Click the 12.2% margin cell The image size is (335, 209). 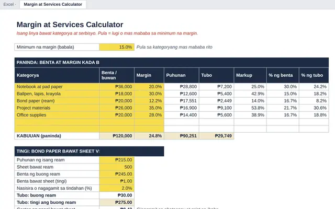pos(149,101)
